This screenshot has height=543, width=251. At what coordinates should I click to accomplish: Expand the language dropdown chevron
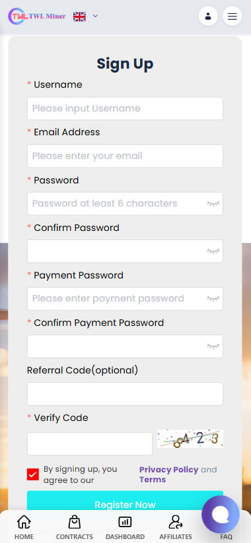pyautogui.click(x=95, y=16)
